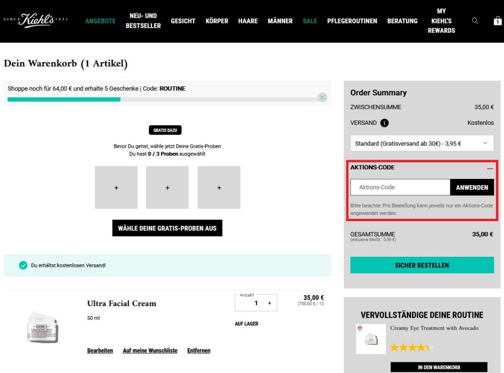Click the shipping info icon next to Versand
504x373 pixels.
point(384,123)
